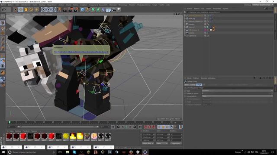Open File Explorer from taskbar
This screenshot has width=277, height=155.
click(68, 152)
